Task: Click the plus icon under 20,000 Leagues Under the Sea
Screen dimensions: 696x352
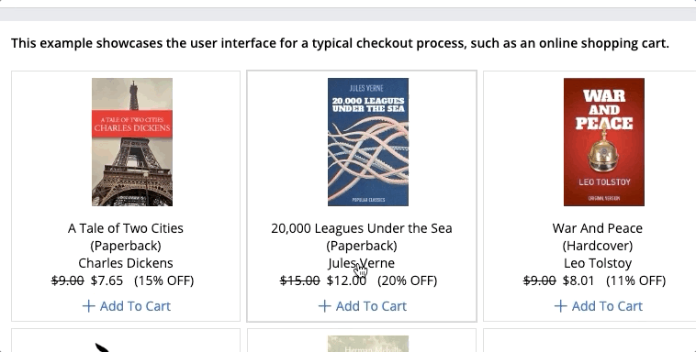Action: (324, 306)
